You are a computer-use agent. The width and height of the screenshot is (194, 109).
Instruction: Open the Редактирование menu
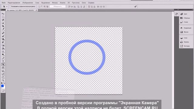point(14,3)
